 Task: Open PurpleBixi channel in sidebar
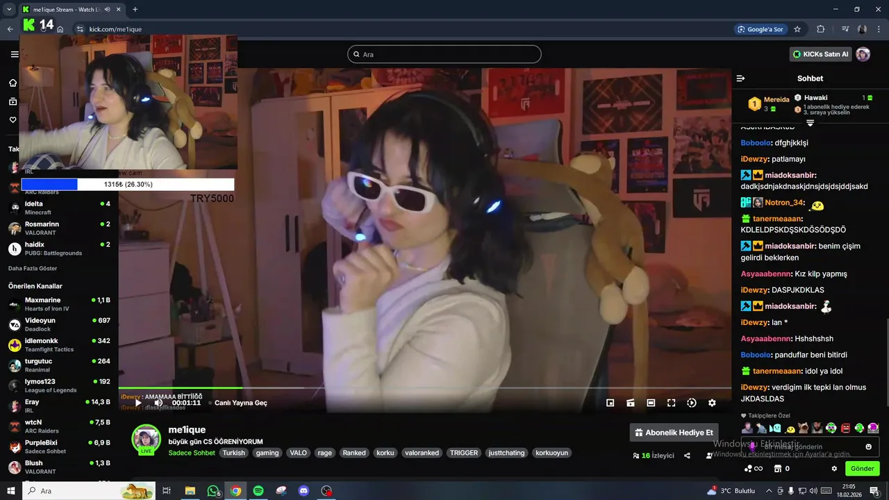pos(59,447)
